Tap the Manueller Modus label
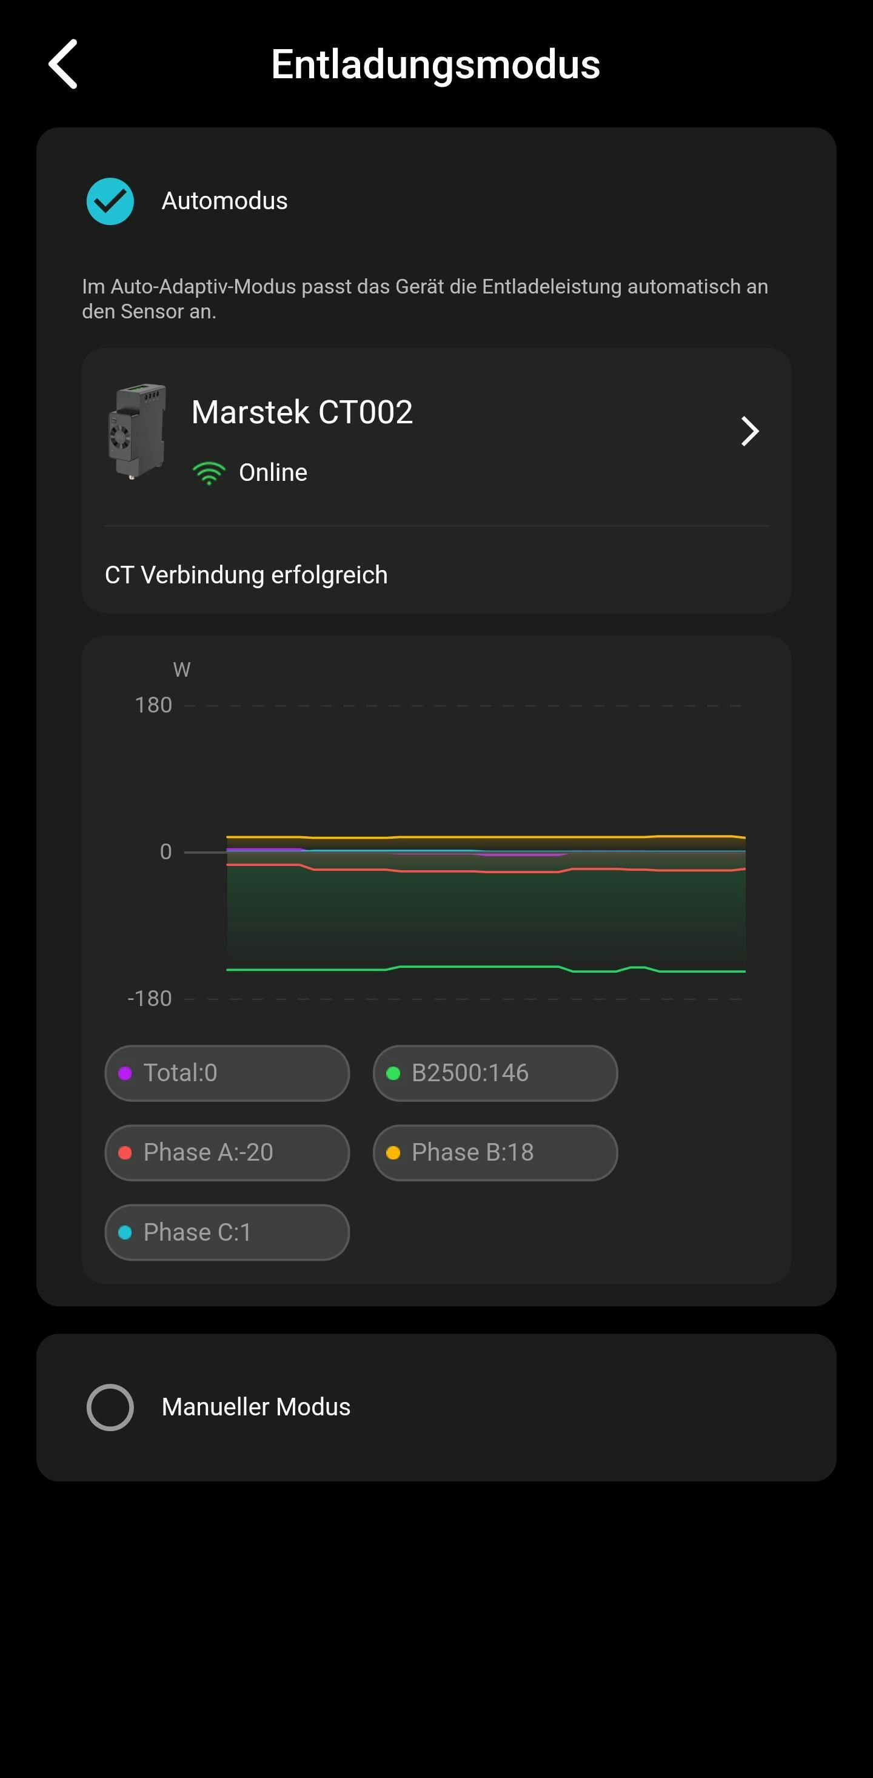 pyautogui.click(x=256, y=1407)
